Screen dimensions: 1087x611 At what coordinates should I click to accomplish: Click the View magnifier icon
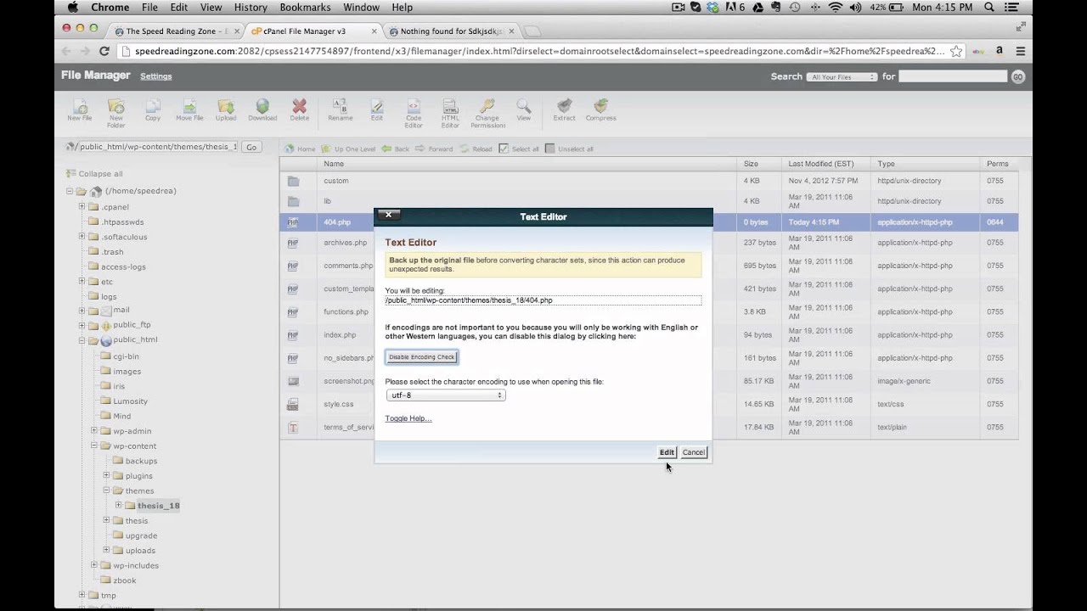(x=524, y=110)
